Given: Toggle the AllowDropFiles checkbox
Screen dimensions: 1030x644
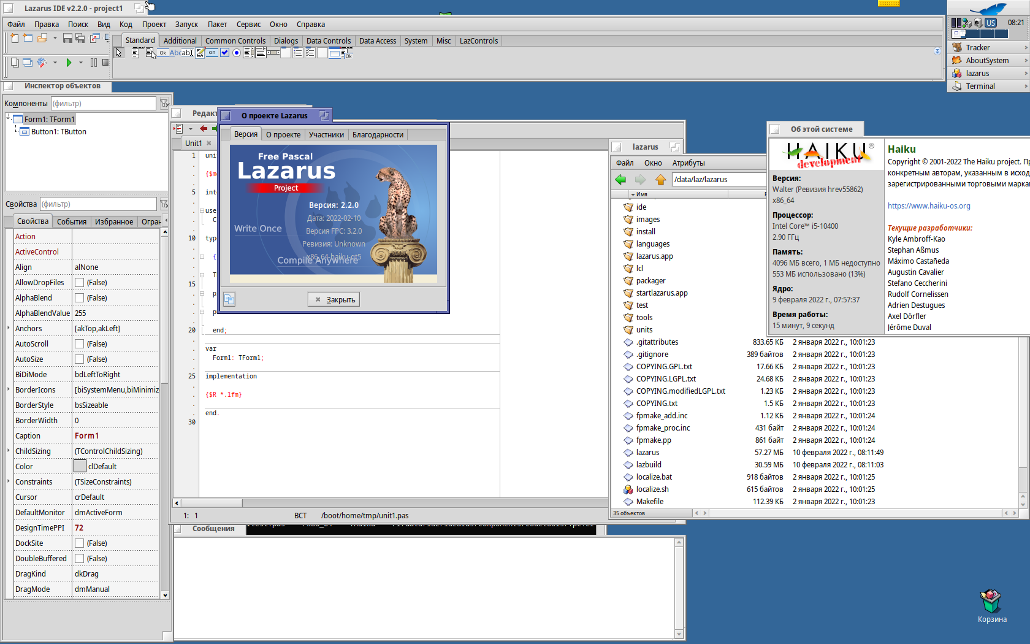Looking at the screenshot, I should pyautogui.click(x=80, y=283).
